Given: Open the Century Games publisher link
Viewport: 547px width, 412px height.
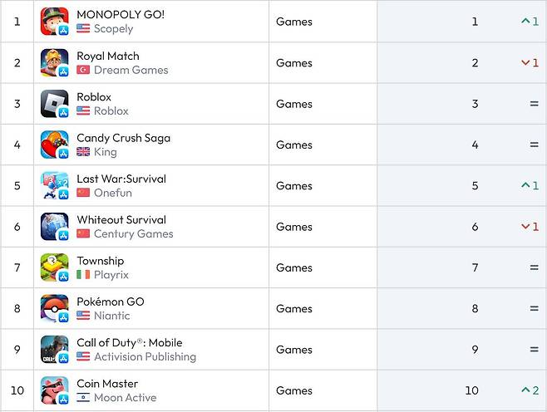Looking at the screenshot, I should pyautogui.click(x=133, y=234).
